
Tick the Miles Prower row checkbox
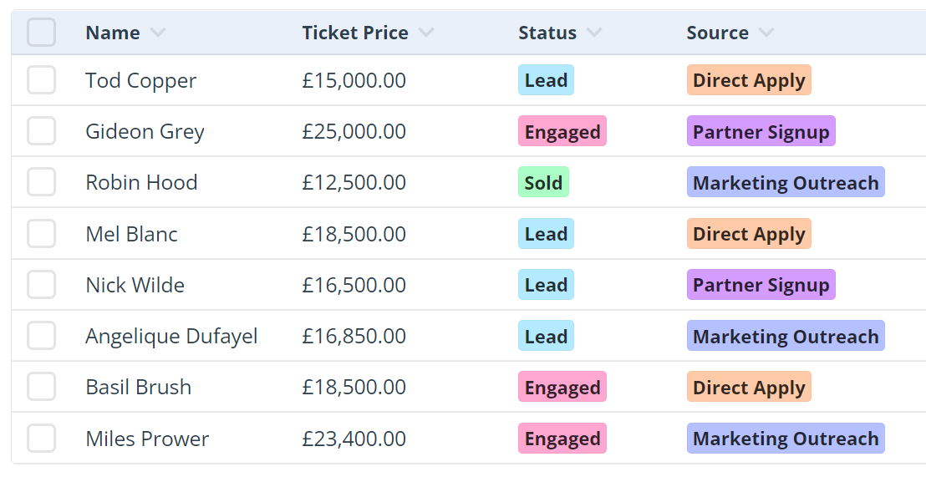pos(42,439)
